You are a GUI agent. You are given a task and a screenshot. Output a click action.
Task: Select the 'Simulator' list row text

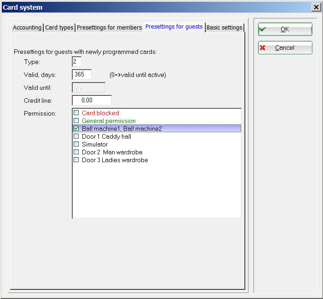pos(95,144)
